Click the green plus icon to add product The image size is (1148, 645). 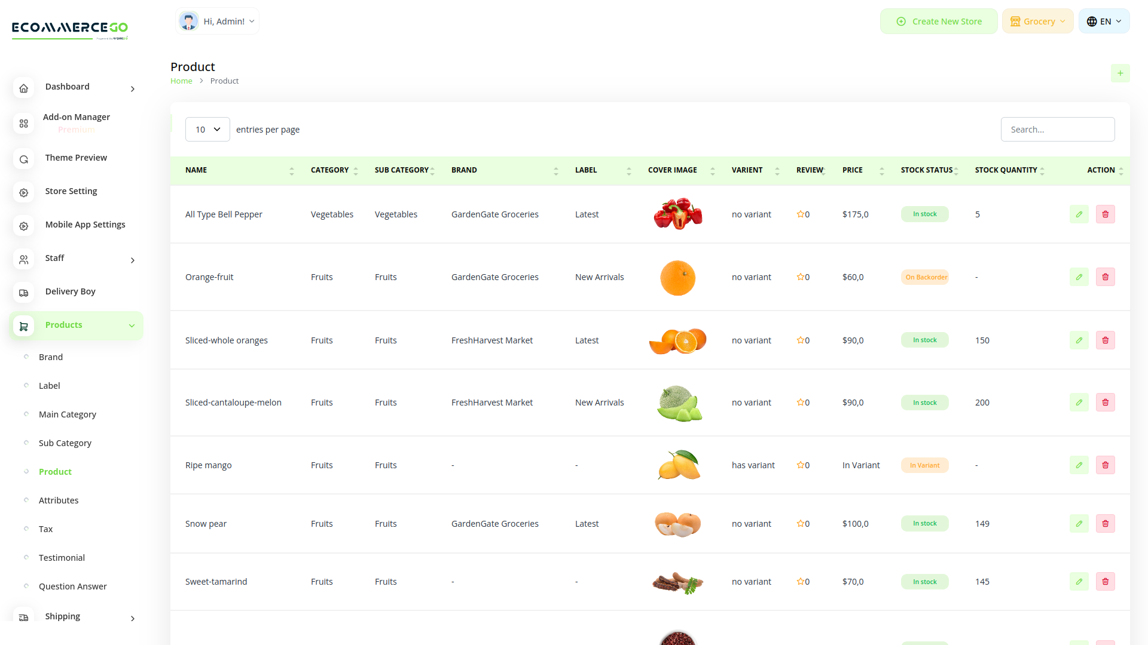1120,73
